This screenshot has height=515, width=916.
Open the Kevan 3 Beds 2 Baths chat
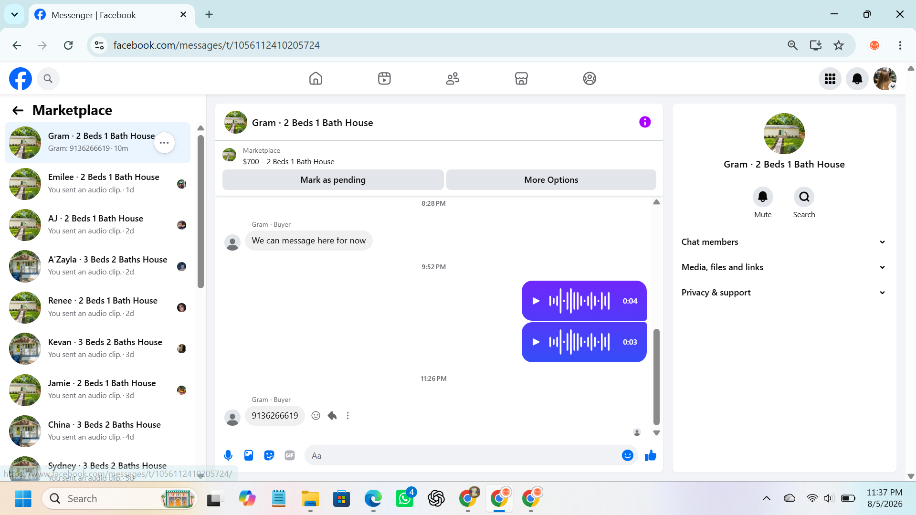coord(98,348)
